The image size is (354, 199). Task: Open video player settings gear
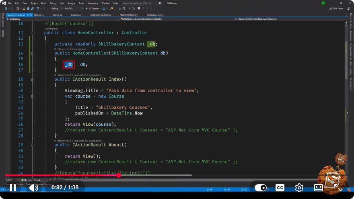[x=299, y=188]
